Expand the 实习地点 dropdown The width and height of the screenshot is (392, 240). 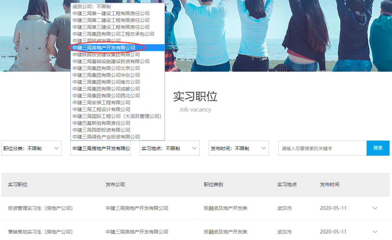tap(169, 148)
